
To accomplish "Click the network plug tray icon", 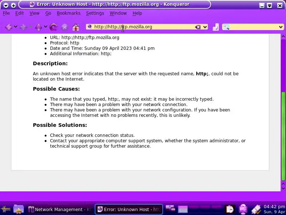I will (x=256, y=209).
